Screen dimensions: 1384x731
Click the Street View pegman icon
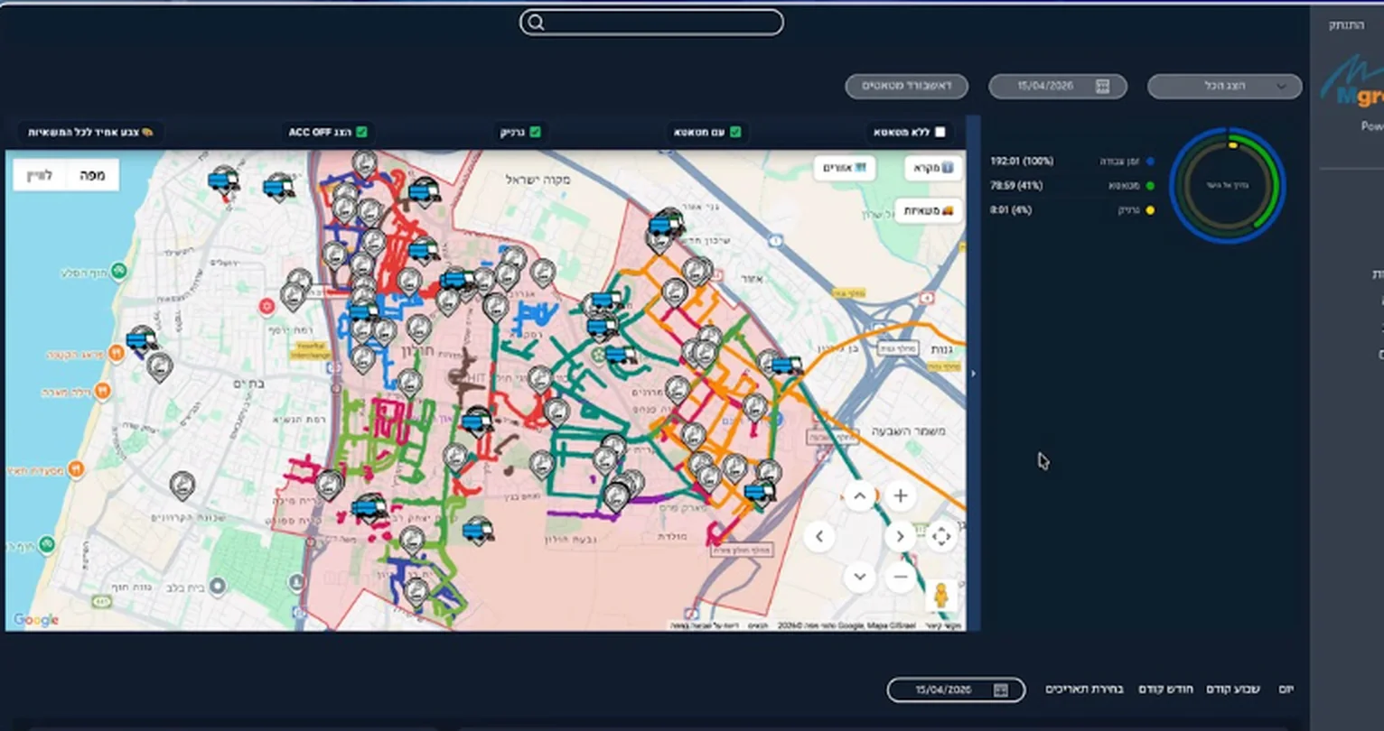coord(940,596)
